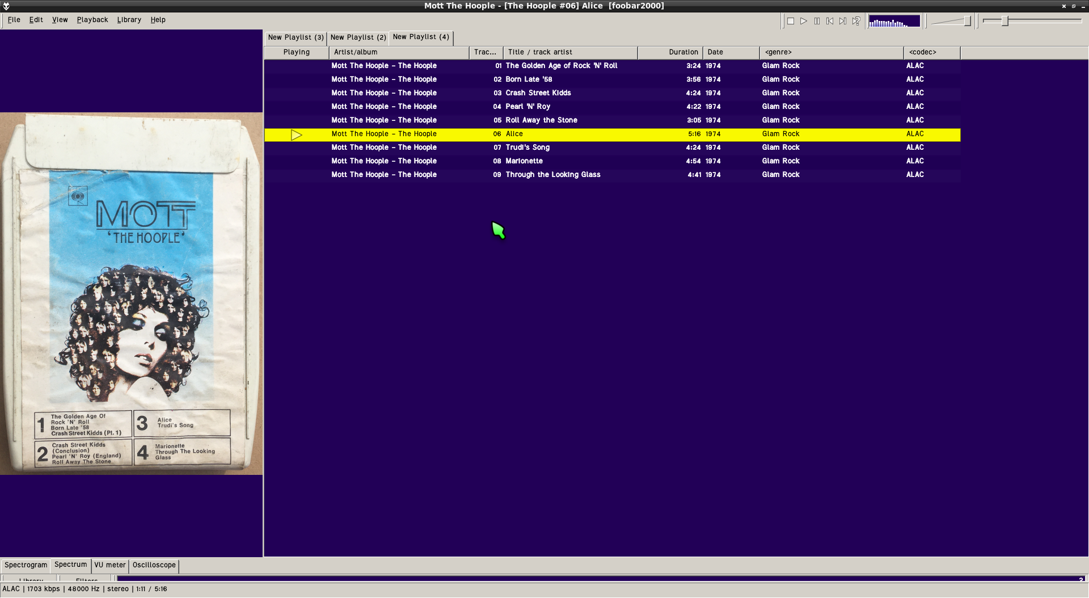Open the View menu
The image size is (1089, 598).
60,20
